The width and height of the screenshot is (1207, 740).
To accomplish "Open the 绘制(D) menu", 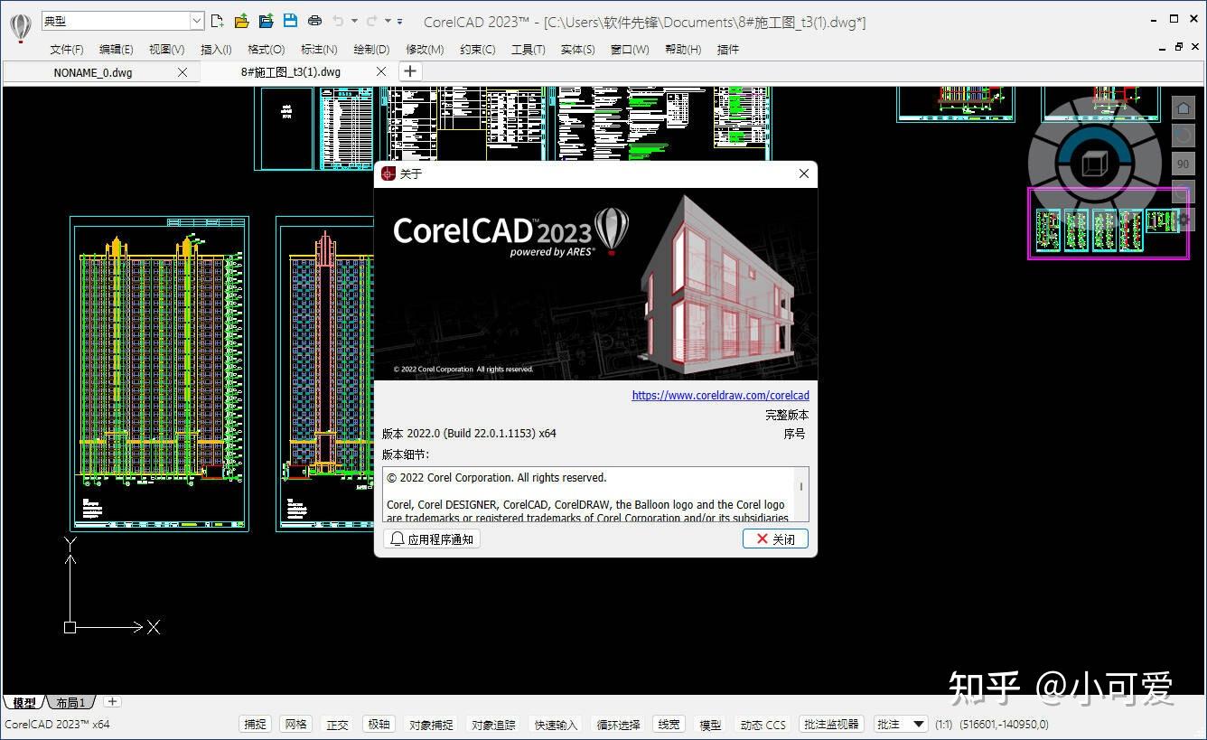I will click(370, 50).
